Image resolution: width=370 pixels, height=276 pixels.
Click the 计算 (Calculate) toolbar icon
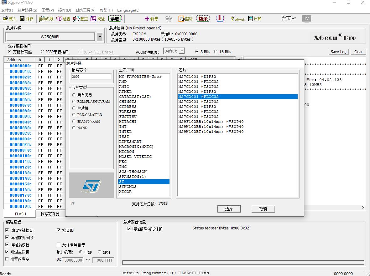[x=254, y=19]
